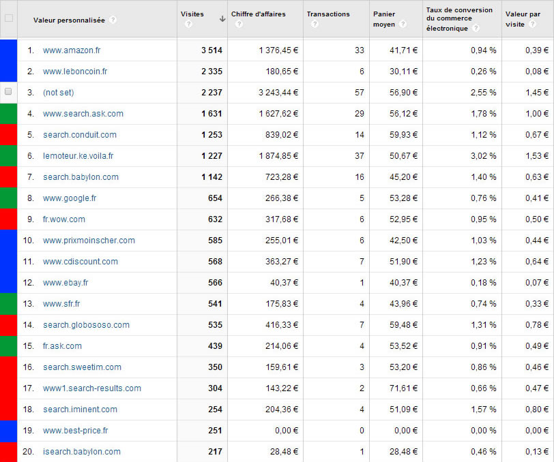The width and height of the screenshot is (554, 462).
Task: Toggle the select-all checkbox in header
Action: tap(9, 18)
